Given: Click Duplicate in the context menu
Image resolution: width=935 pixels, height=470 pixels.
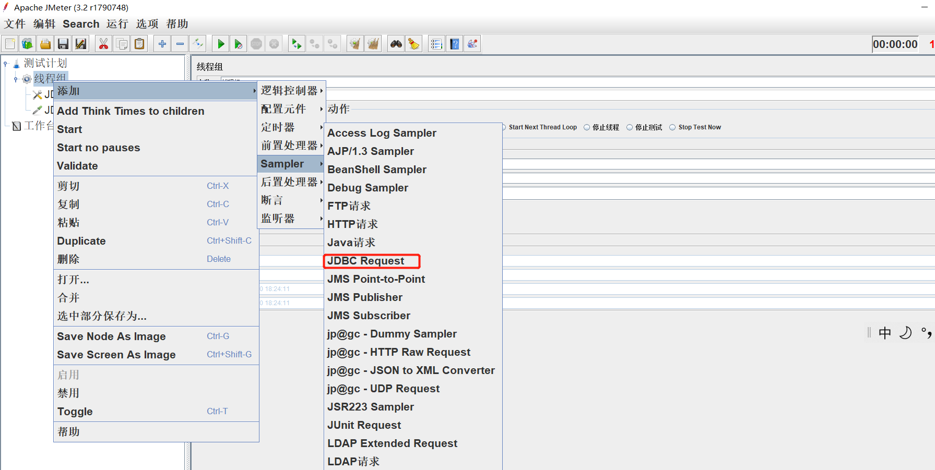Looking at the screenshot, I should [156, 241].
